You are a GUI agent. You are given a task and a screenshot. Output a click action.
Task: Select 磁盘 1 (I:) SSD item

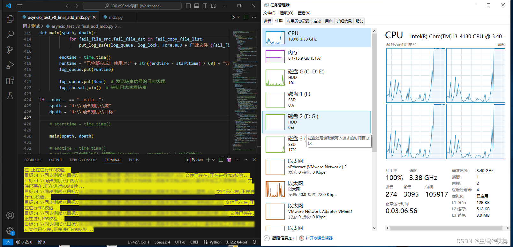click(317, 100)
